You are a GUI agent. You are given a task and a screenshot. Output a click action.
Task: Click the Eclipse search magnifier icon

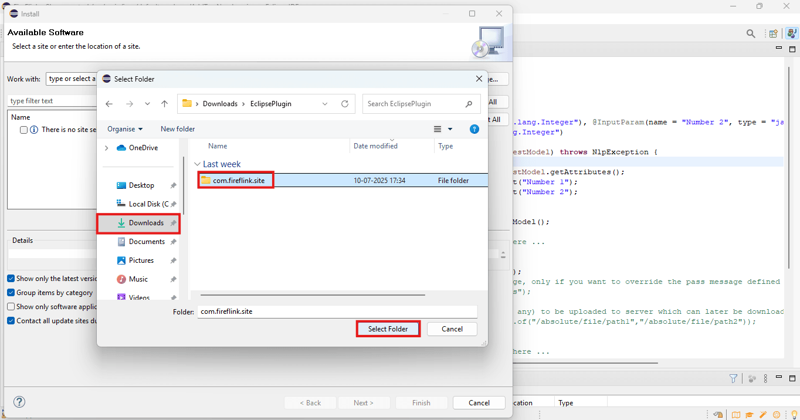point(751,34)
